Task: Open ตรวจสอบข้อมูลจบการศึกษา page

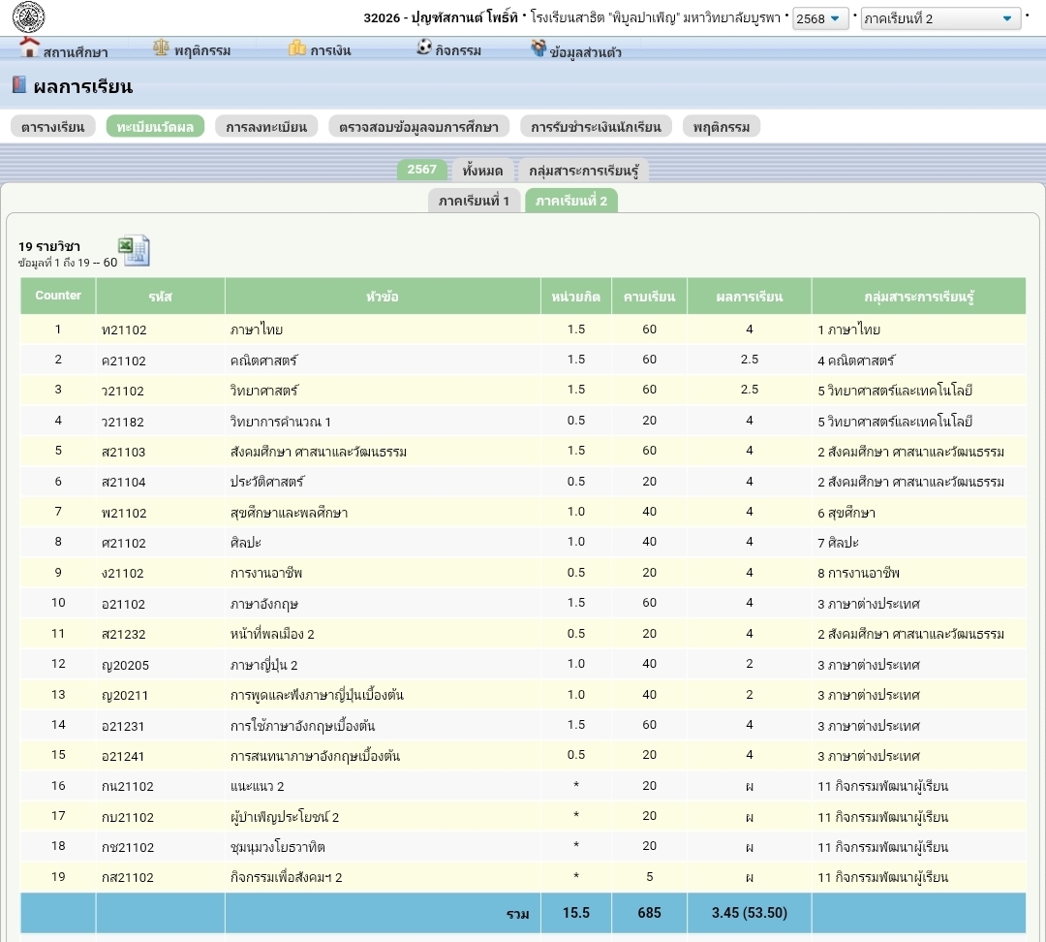Action: click(x=418, y=127)
